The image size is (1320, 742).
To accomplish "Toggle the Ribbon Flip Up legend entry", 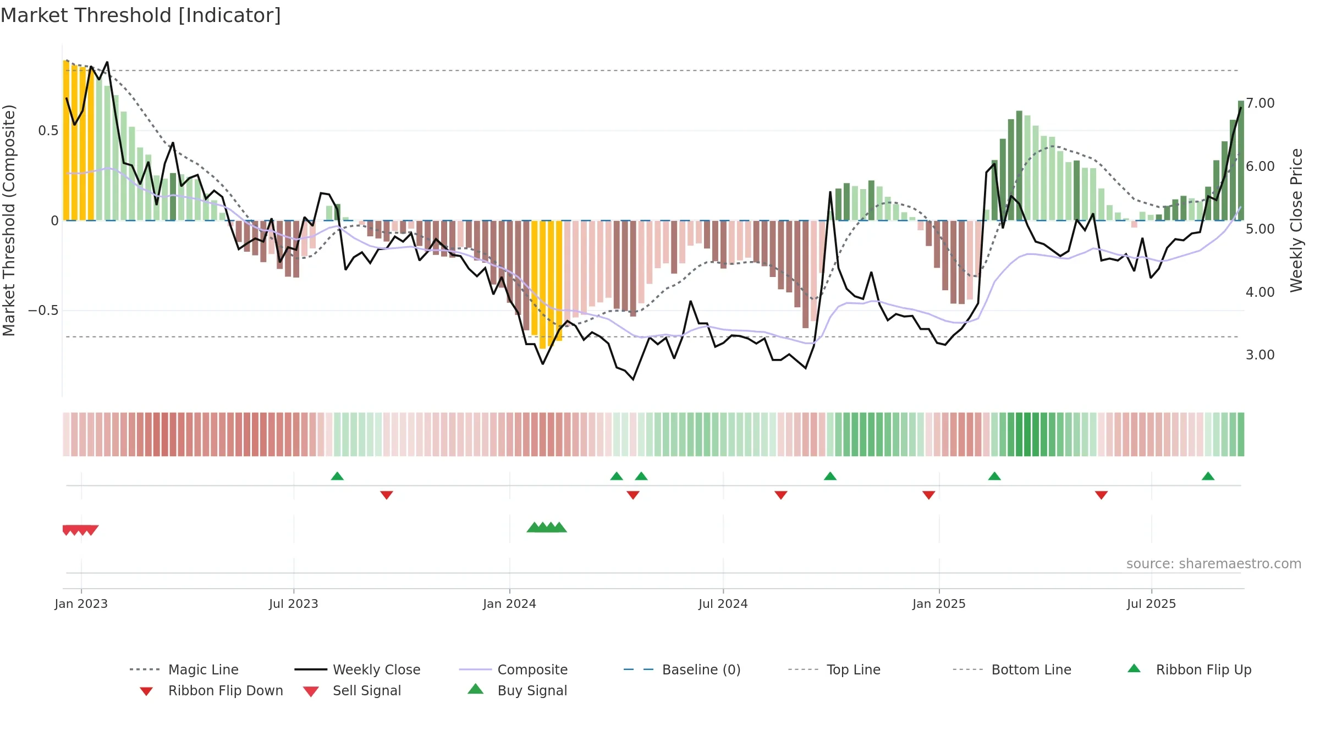I will point(1189,669).
